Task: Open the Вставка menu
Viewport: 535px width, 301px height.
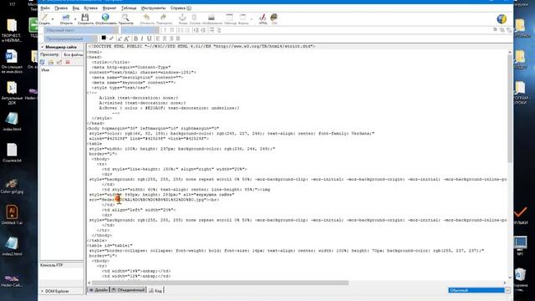Action: pos(91,8)
